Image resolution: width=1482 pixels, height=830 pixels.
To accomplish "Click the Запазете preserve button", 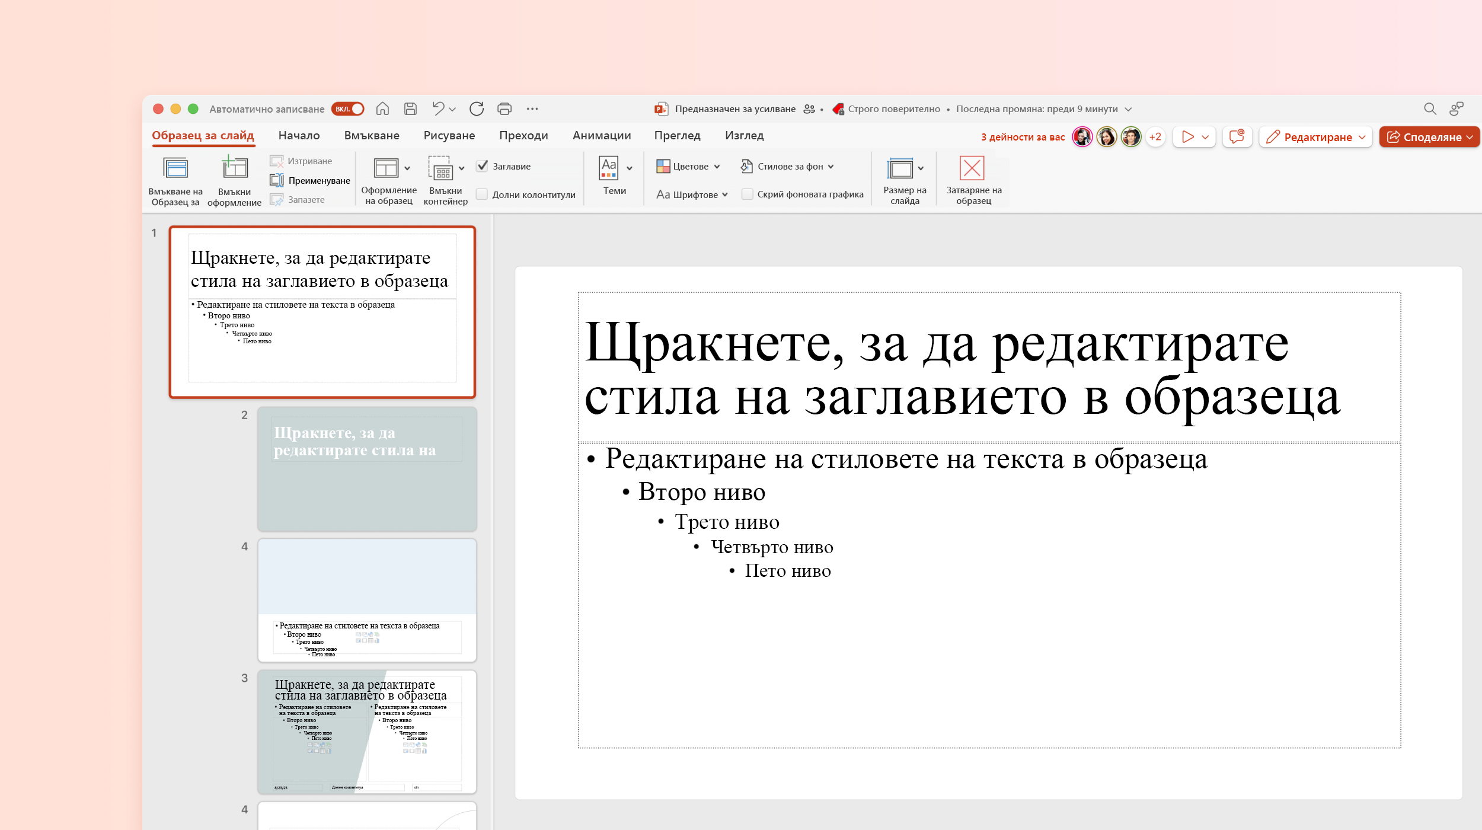I will (x=298, y=200).
